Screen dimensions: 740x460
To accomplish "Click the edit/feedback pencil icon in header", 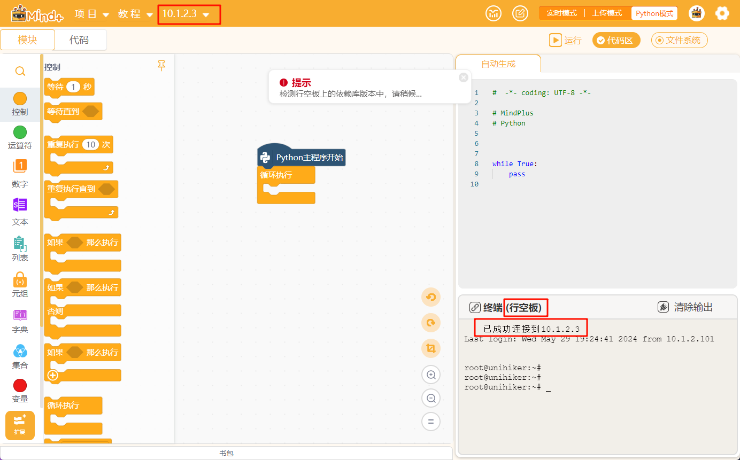I will [x=520, y=13].
